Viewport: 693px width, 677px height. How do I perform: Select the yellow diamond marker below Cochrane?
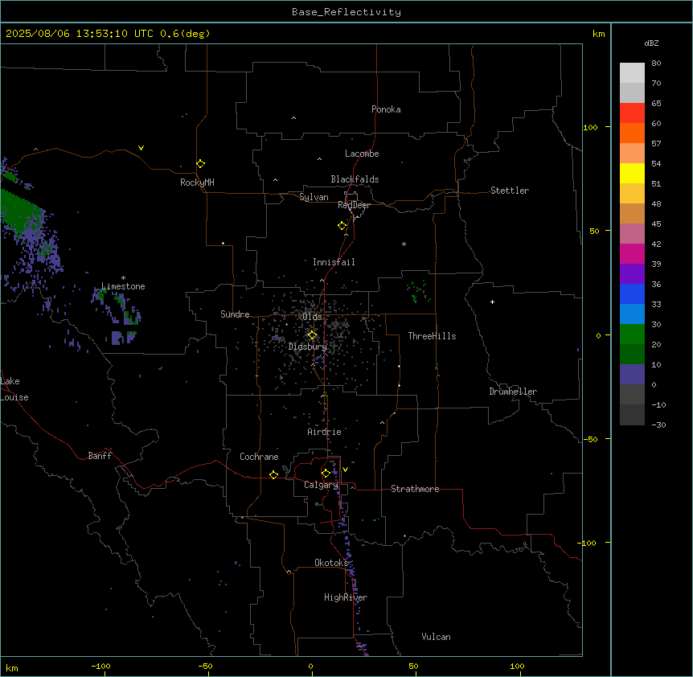point(273,475)
